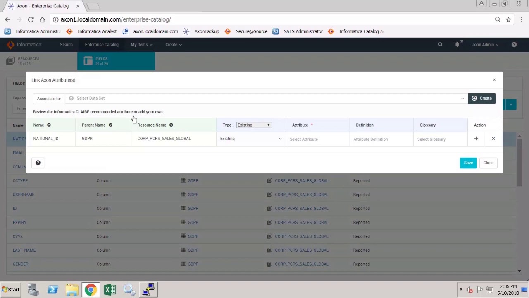The width and height of the screenshot is (529, 298).
Task: Select the Fields tab
Action: click(116, 61)
